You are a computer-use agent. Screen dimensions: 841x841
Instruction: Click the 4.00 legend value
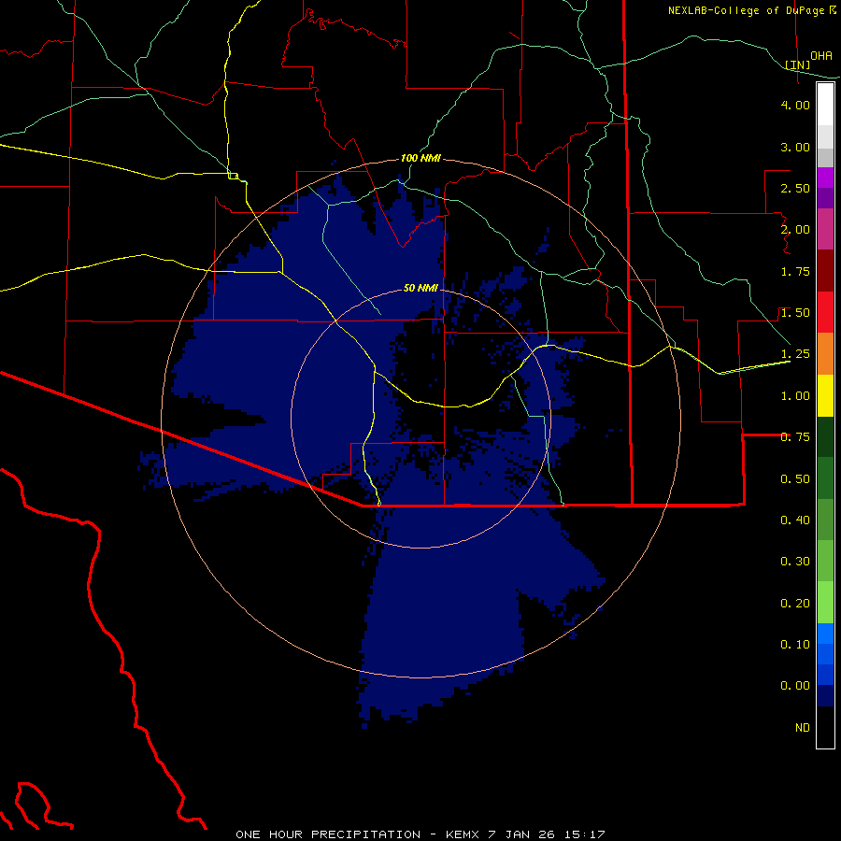(795, 105)
